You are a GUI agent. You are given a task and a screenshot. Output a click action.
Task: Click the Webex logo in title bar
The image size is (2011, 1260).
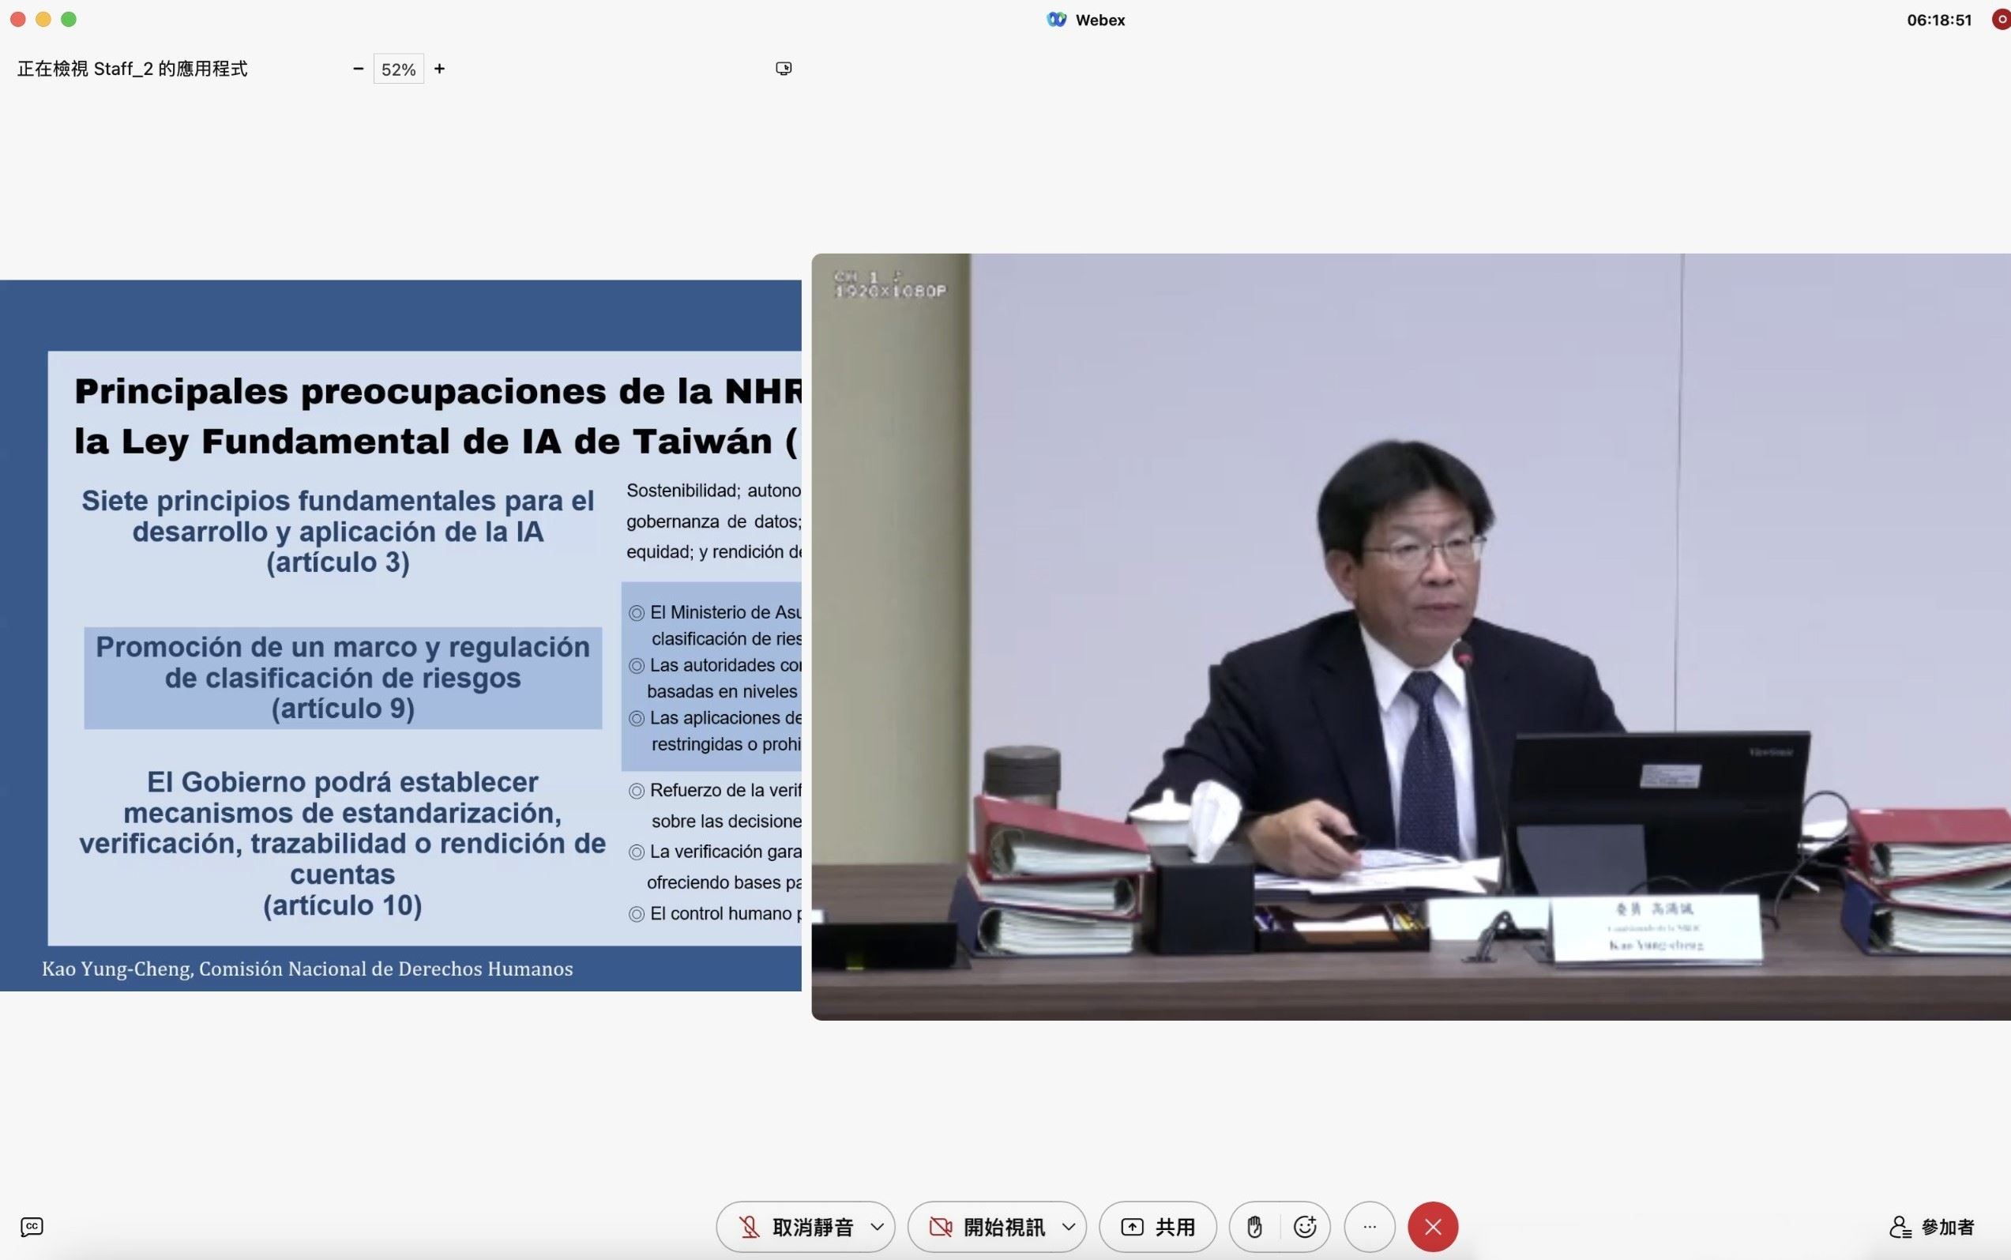1056,19
